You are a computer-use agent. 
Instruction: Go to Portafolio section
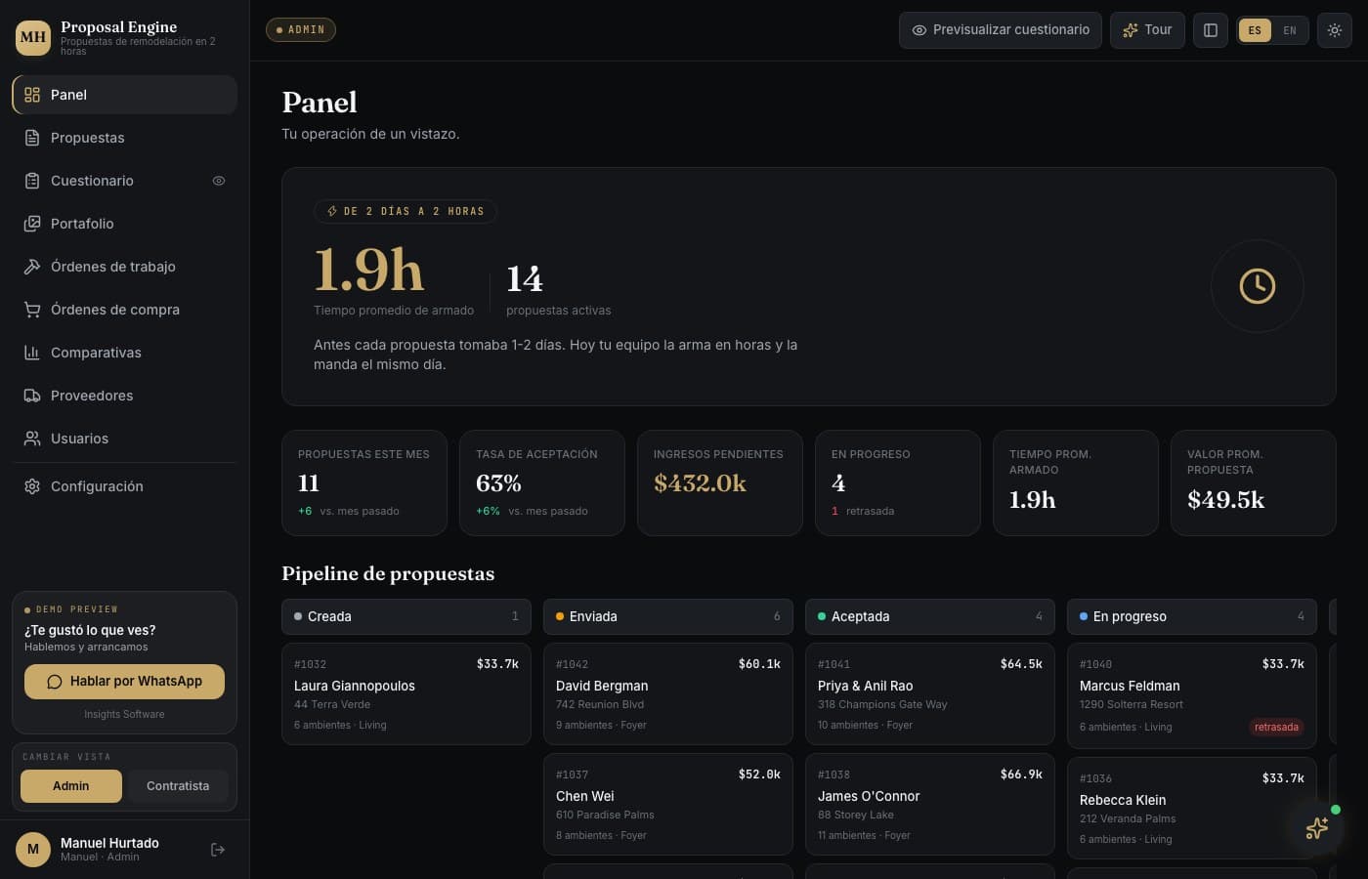[124, 224]
